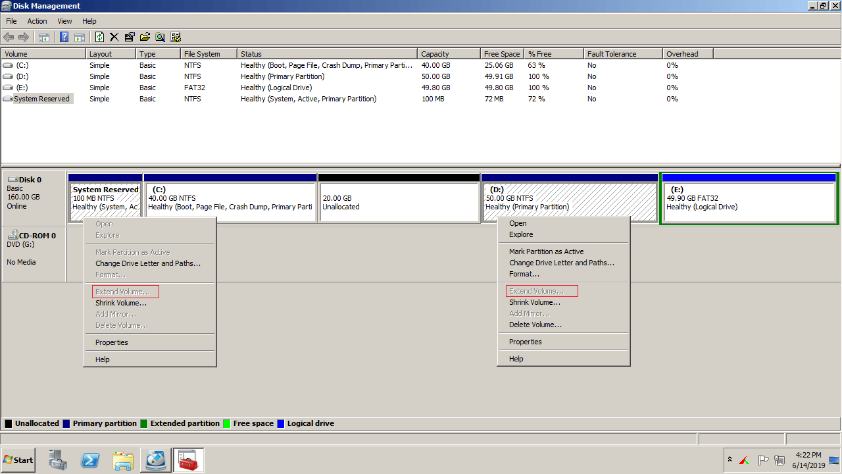Click the Start button
This screenshot has width=842, height=474.
(x=18, y=460)
